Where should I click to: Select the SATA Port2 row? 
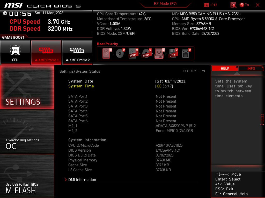pyautogui.click(x=122, y=101)
